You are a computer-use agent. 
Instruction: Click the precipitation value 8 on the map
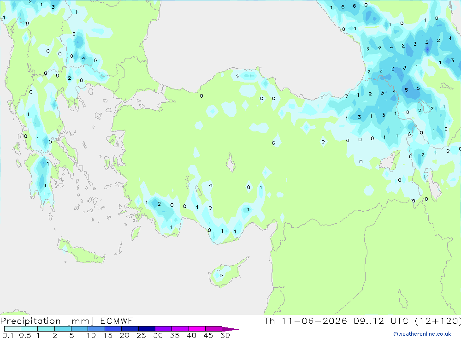click(x=406, y=90)
